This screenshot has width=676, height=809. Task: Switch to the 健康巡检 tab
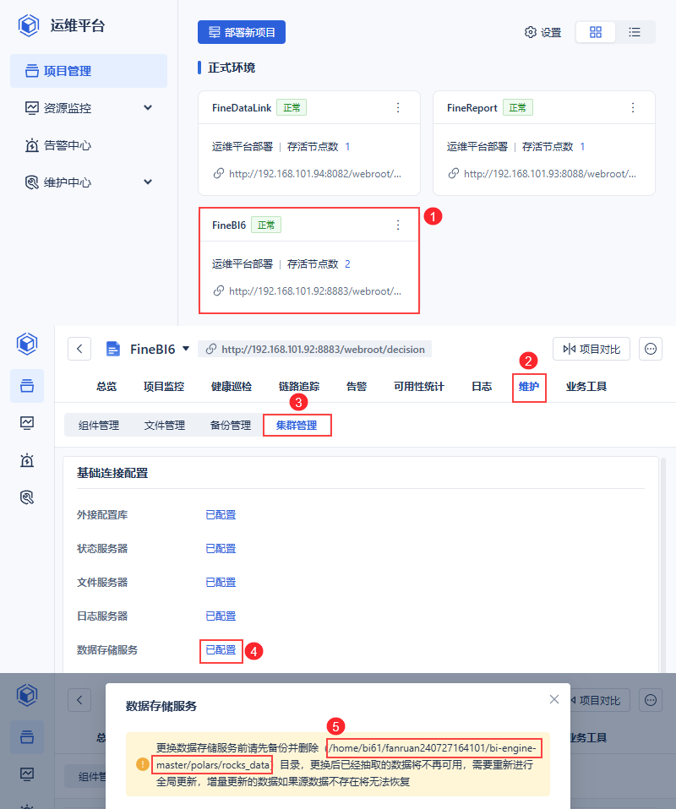coord(232,387)
